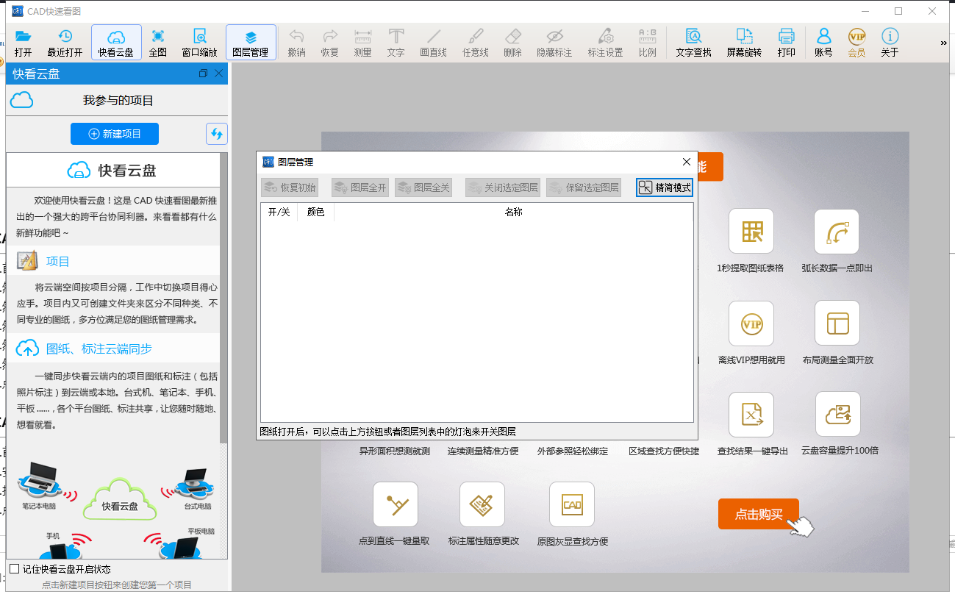Click the 布局测量全面开放 feature icon
The width and height of the screenshot is (955, 597).
click(x=837, y=323)
